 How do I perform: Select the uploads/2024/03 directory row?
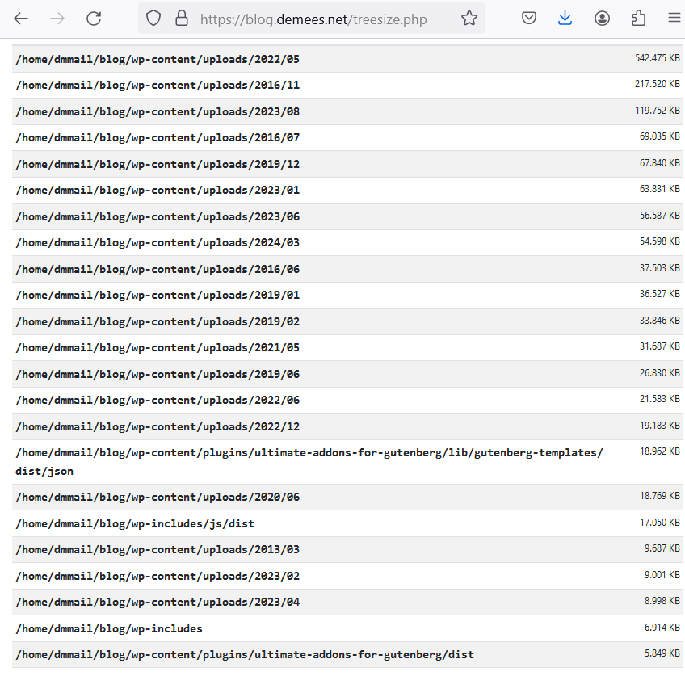(x=158, y=243)
